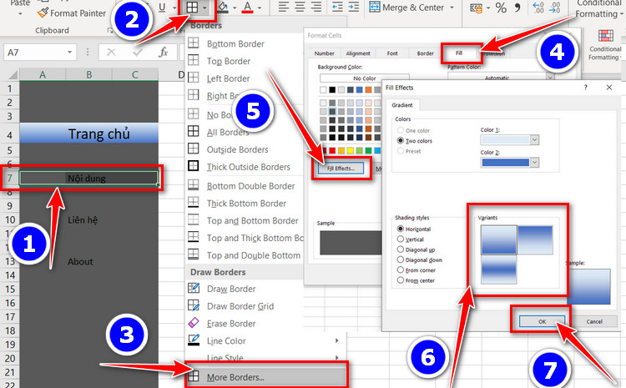Click the Comma Style icon
626x388 pixels.
tap(517, 8)
